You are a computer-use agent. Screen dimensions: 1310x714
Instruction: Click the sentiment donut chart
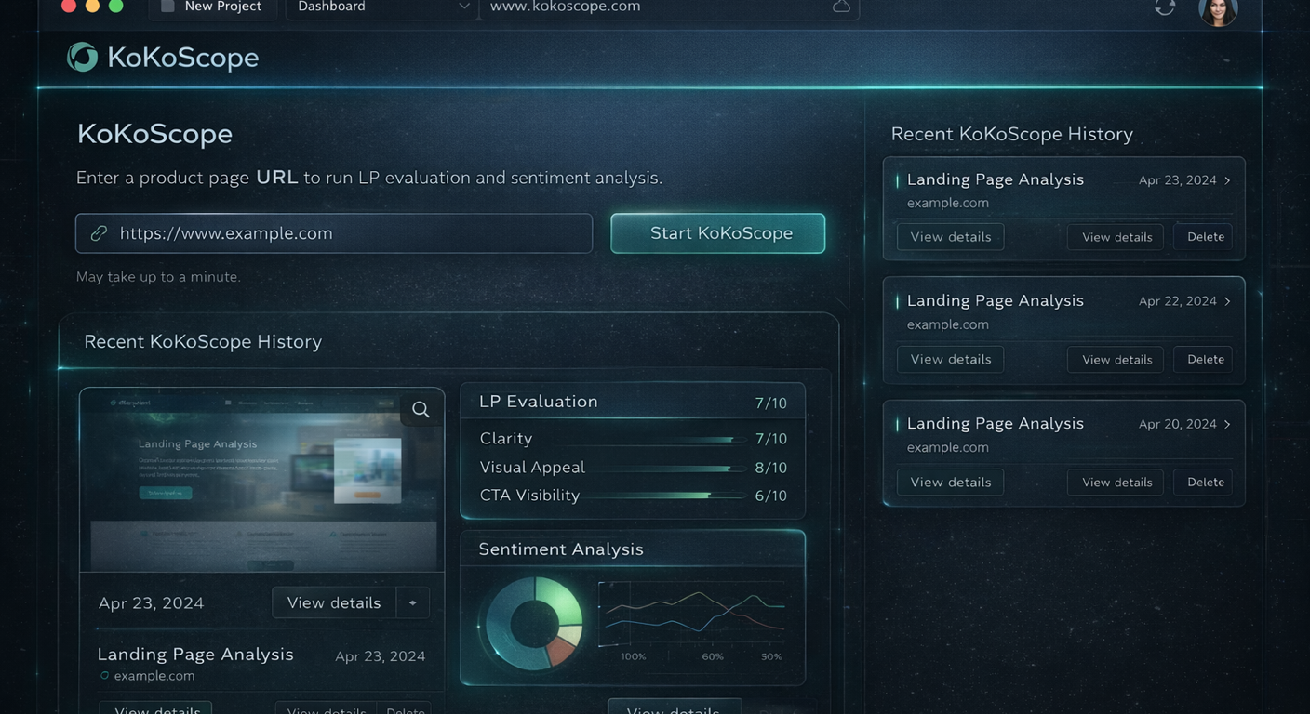pyautogui.click(x=533, y=623)
